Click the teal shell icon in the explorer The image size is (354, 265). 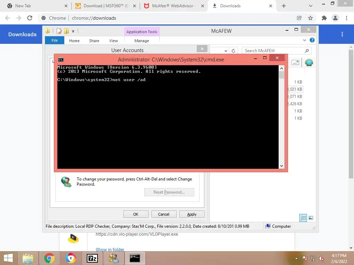(x=309, y=62)
